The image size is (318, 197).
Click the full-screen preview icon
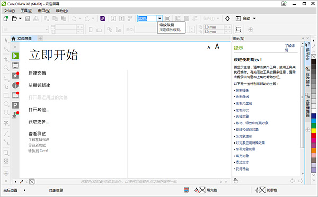(x=167, y=19)
